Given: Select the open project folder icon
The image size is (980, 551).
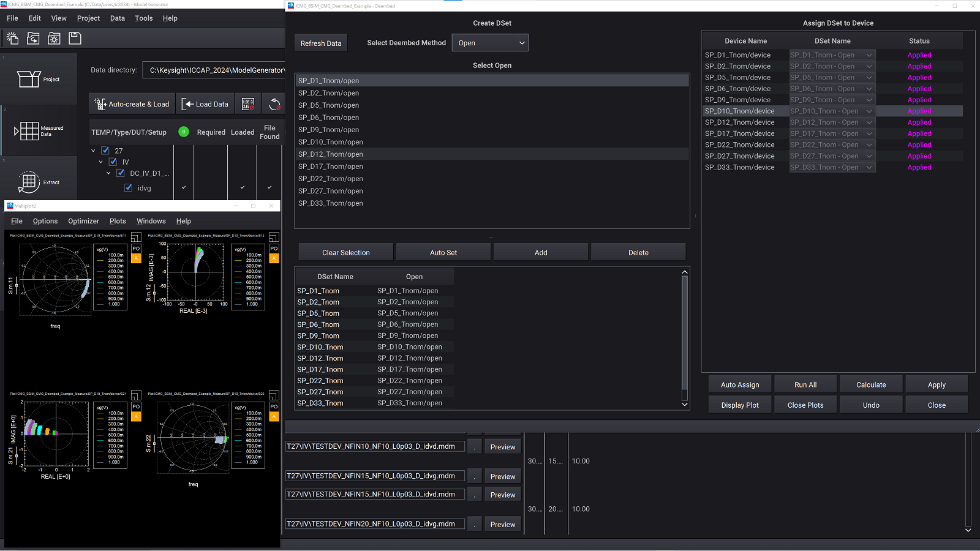Looking at the screenshot, I should coord(33,38).
